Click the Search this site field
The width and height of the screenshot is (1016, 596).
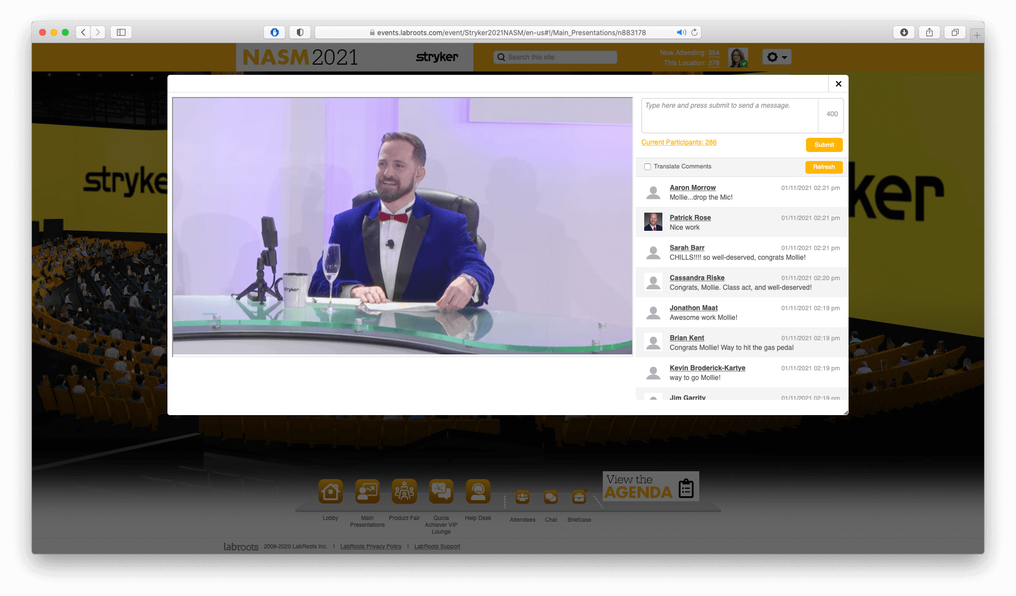click(x=555, y=57)
